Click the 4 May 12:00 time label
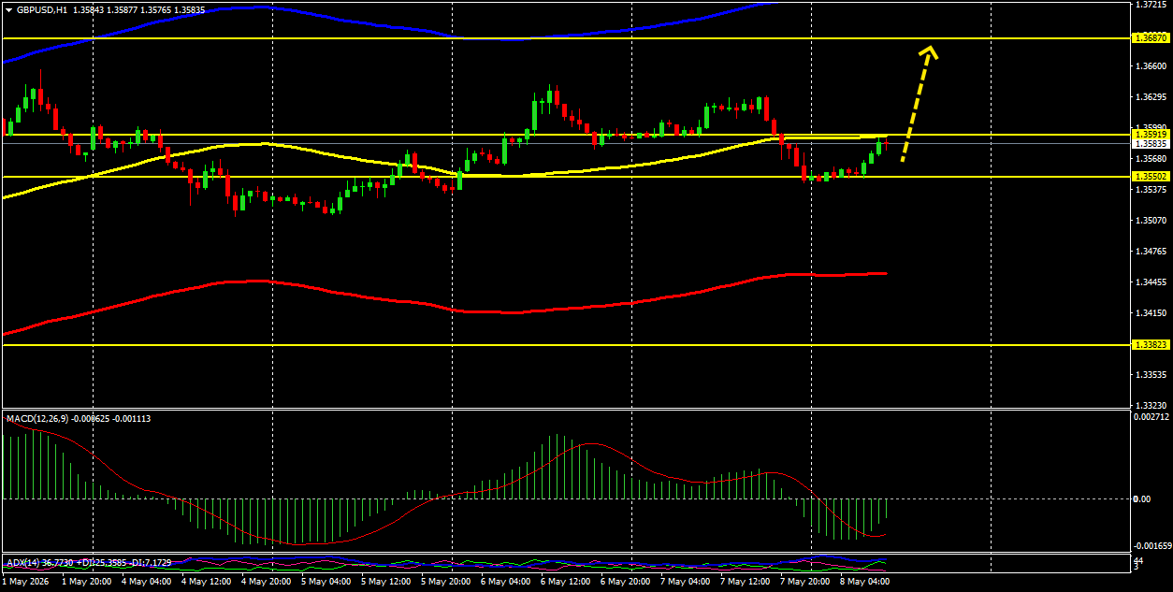 click(x=208, y=581)
